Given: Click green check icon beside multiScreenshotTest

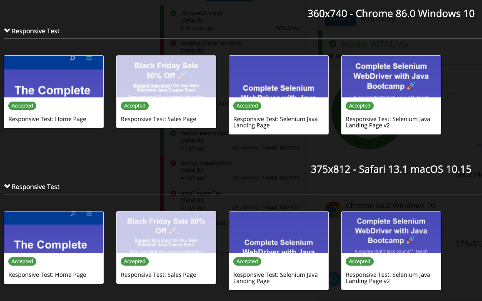Looking at the screenshot, I should coord(173,133).
